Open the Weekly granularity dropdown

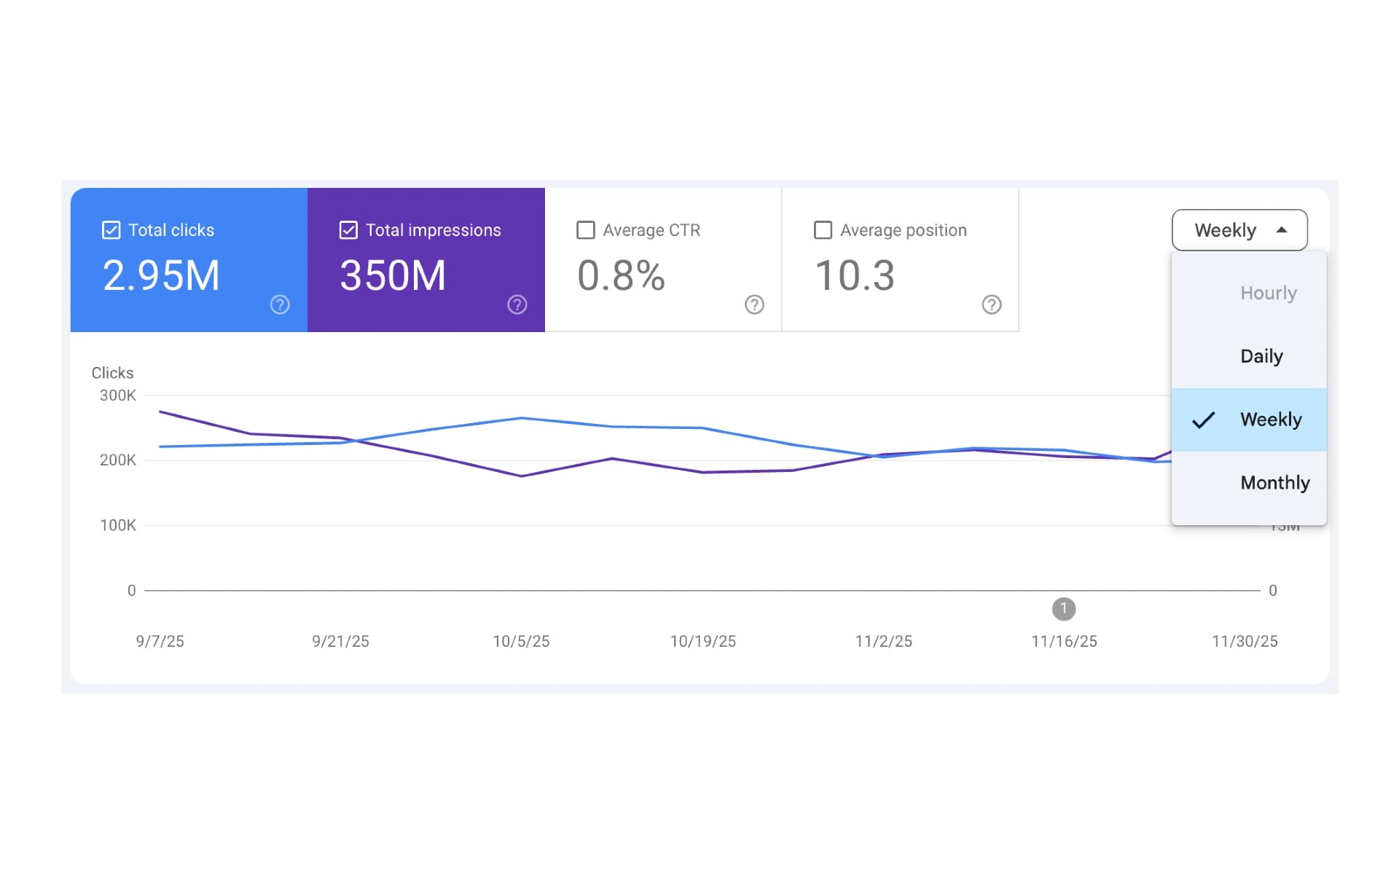[x=1239, y=229]
